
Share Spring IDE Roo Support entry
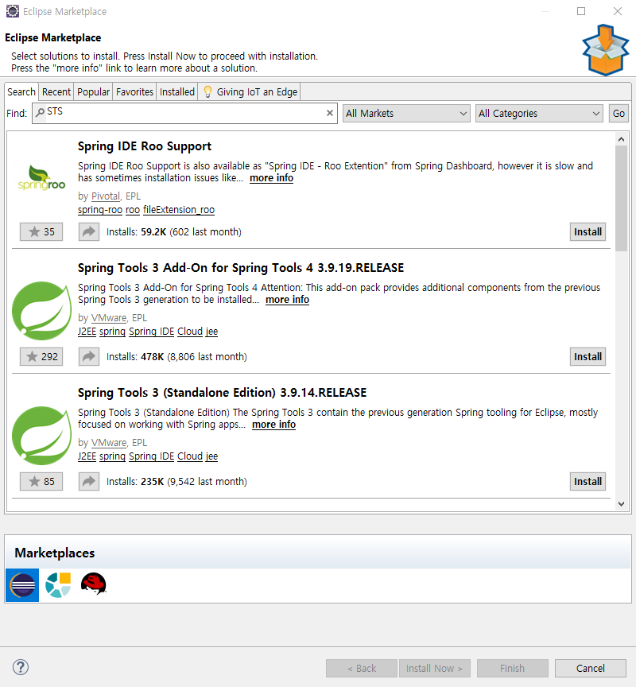(x=89, y=231)
